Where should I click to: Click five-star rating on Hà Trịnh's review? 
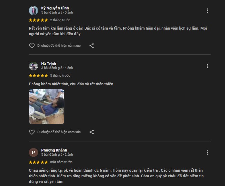point(38,76)
